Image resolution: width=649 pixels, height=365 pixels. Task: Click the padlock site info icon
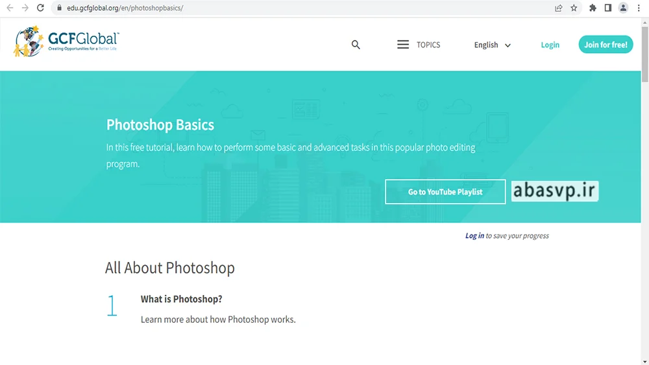click(59, 8)
